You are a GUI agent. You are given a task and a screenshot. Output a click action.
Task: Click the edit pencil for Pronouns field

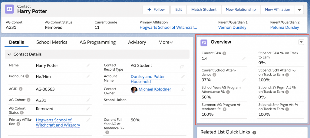click(88, 76)
